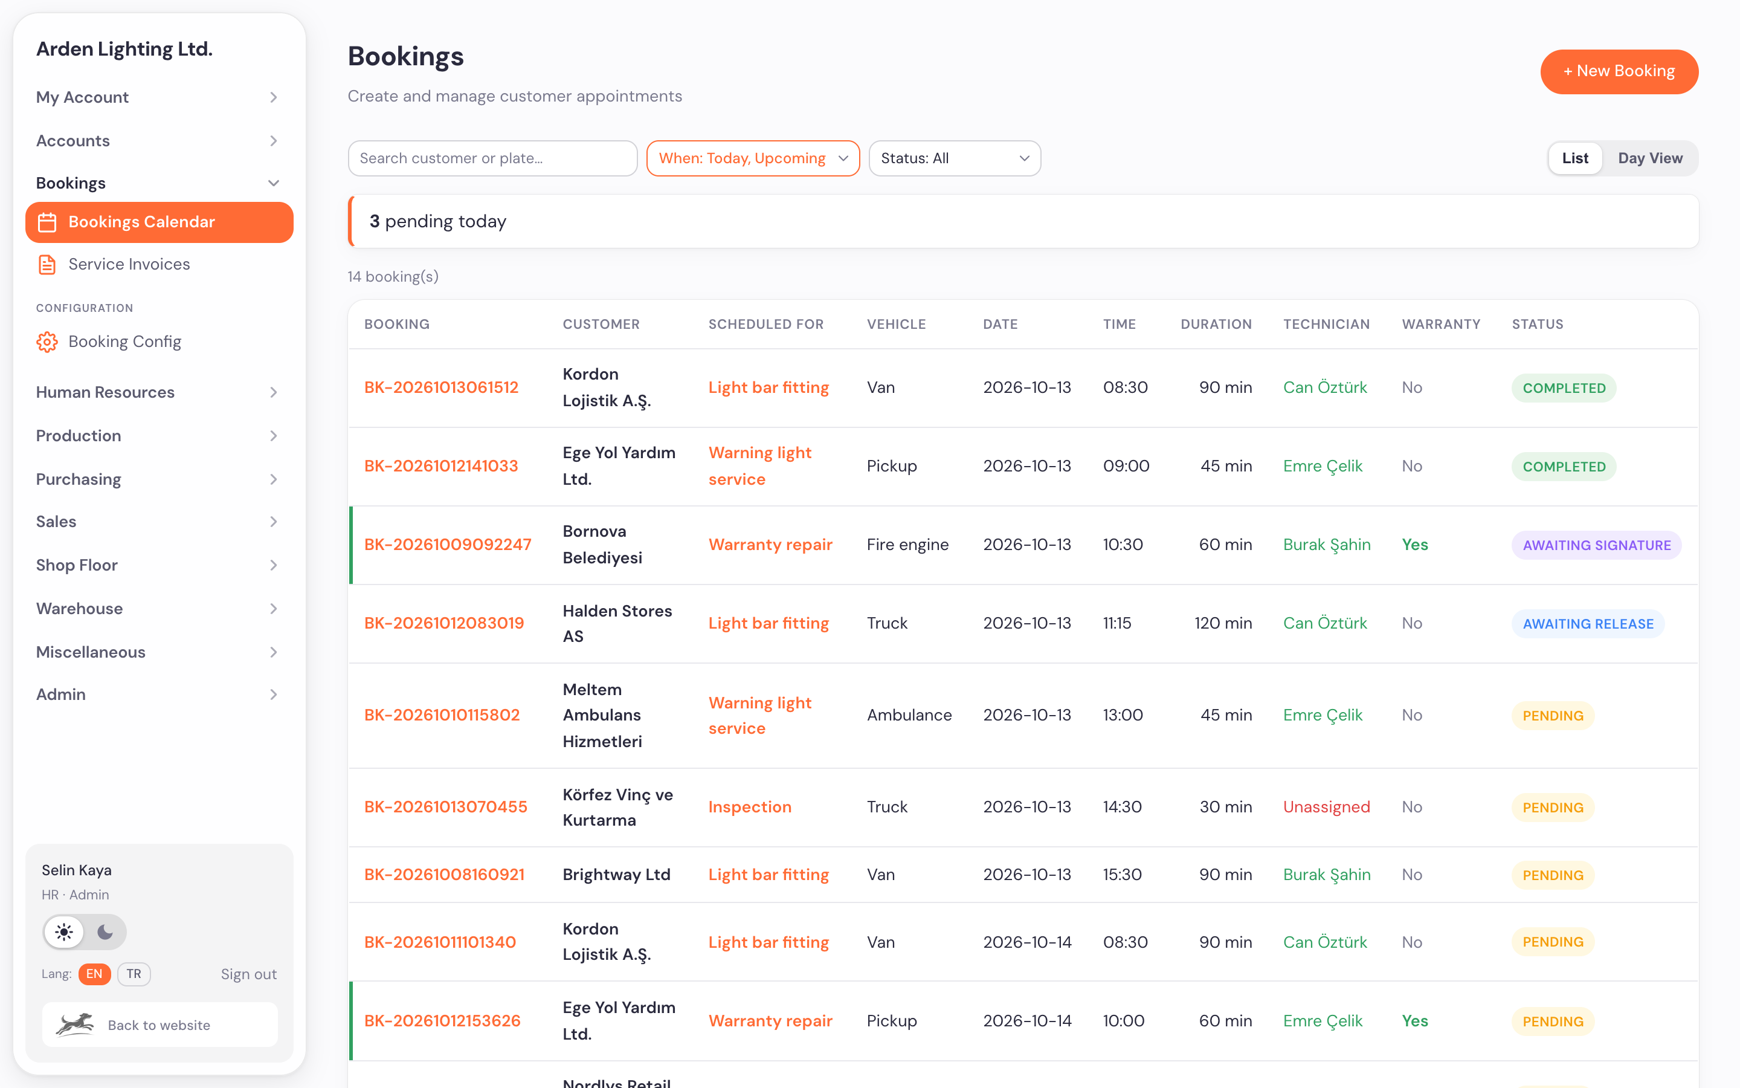Image resolution: width=1740 pixels, height=1088 pixels.
Task: Open booking BK-20261009092247
Action: pos(447,545)
